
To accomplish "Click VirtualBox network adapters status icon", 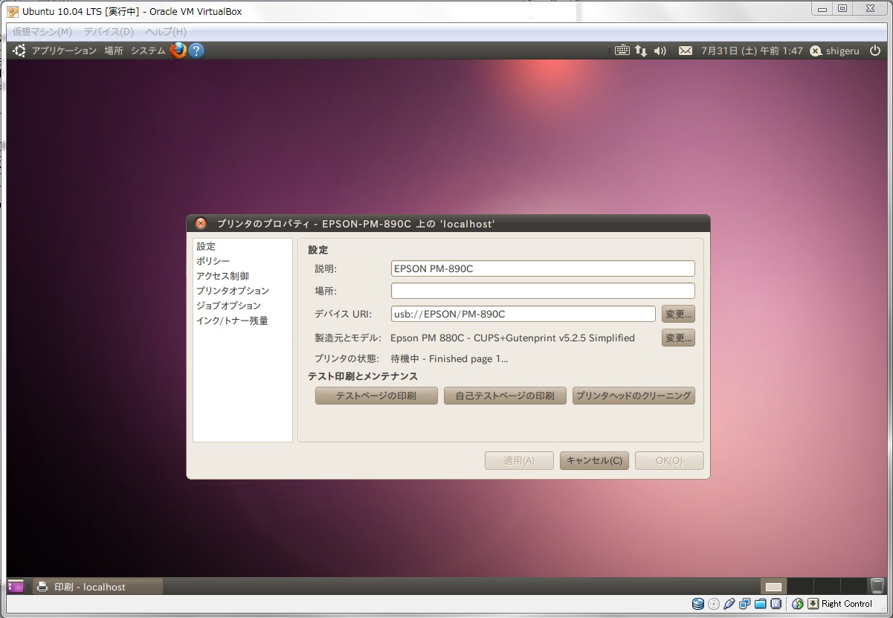I will 744,604.
